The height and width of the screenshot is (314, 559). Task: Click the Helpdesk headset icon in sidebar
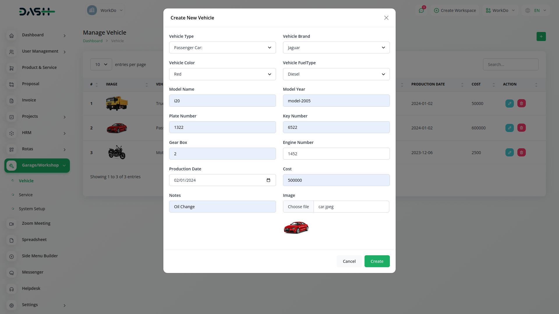pos(12,289)
